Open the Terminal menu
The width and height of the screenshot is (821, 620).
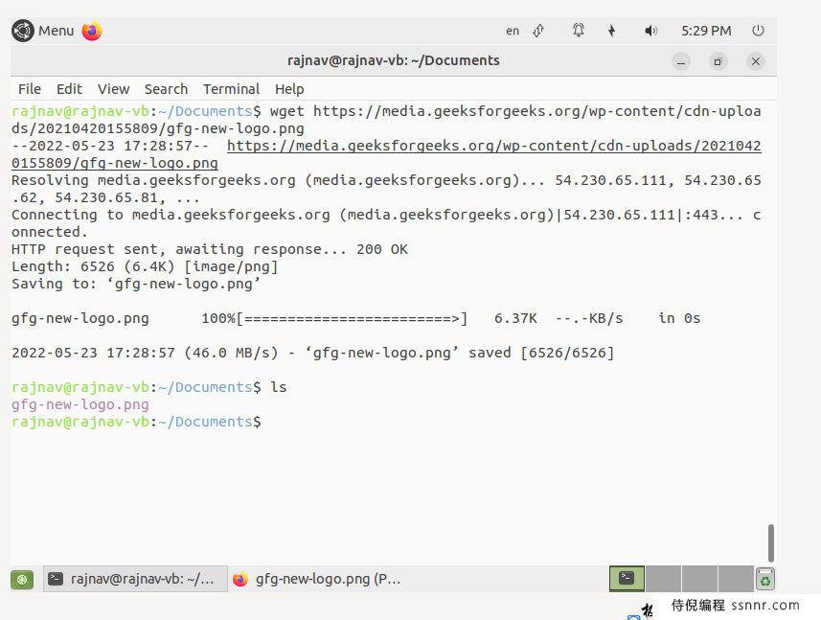(232, 89)
